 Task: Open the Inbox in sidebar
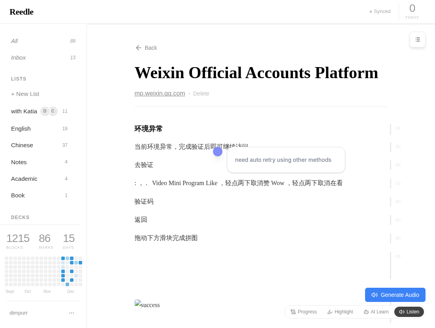coord(19,58)
